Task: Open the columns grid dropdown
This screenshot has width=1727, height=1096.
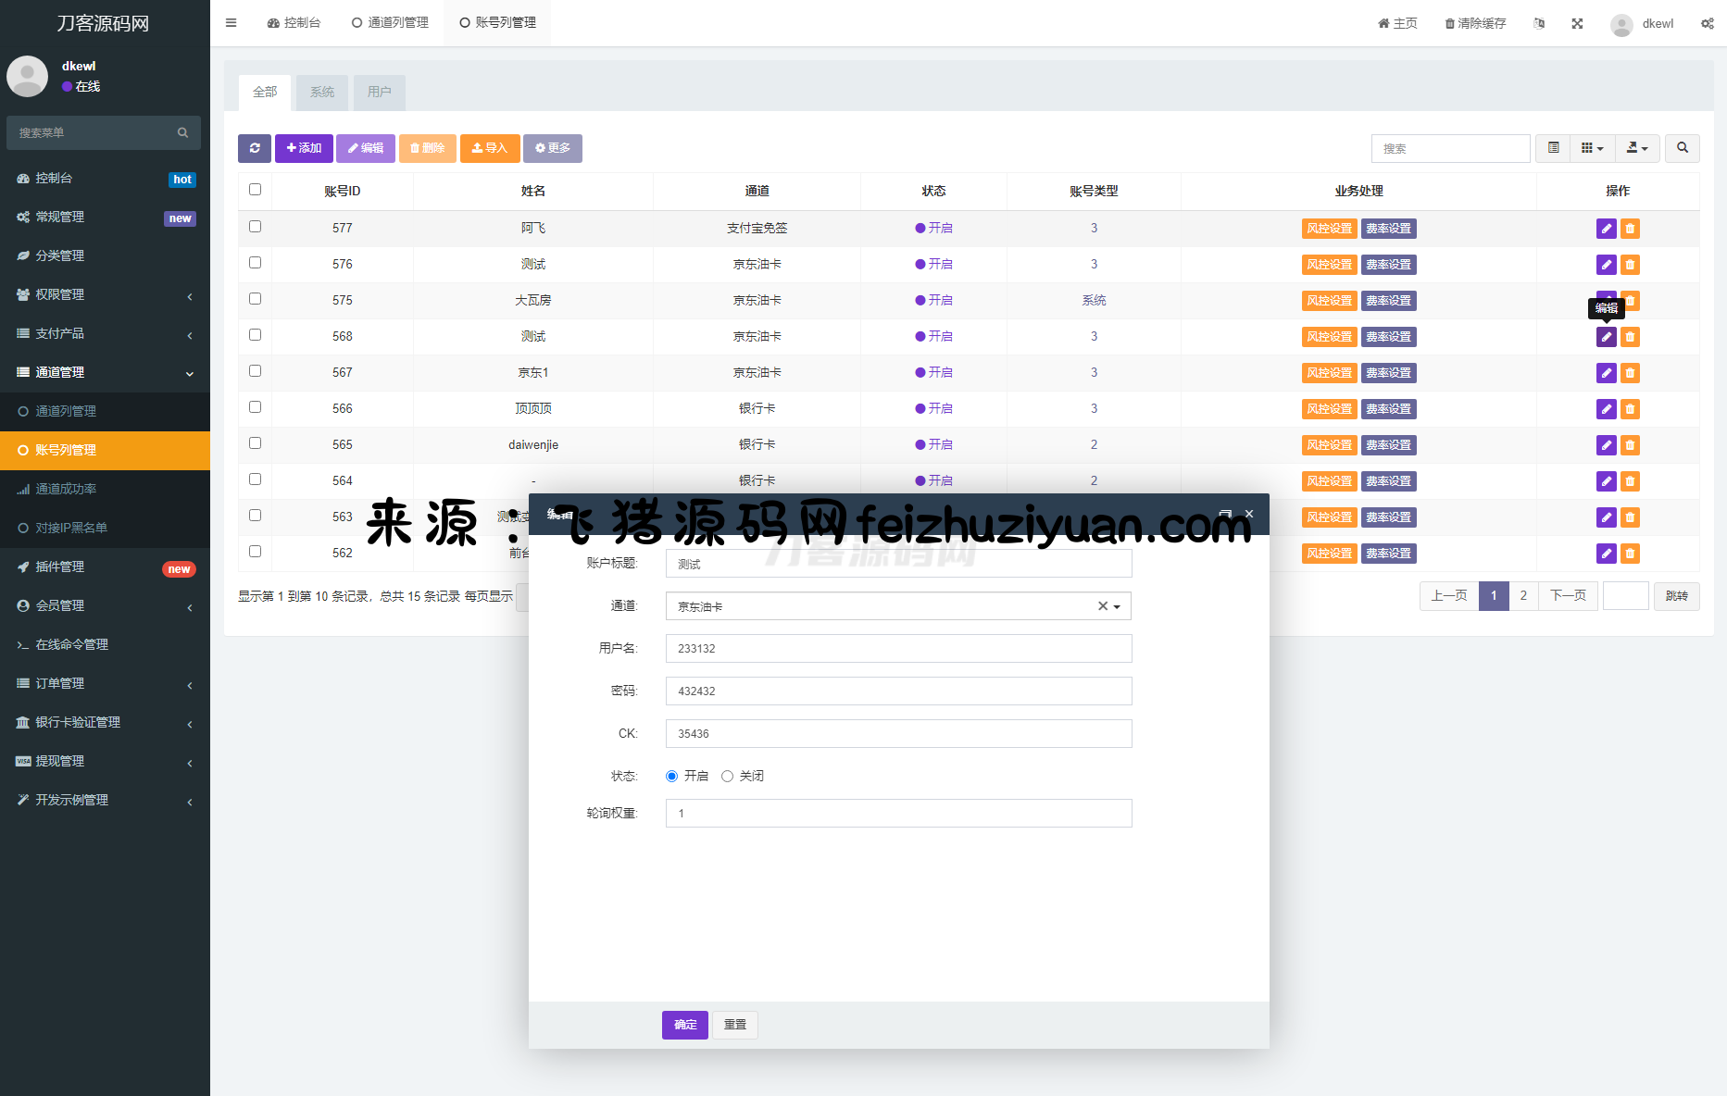Action: tap(1592, 148)
